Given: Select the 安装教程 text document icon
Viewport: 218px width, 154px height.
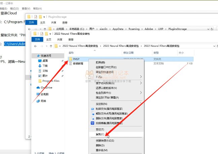Looking at the screenshot, I should pos(70,63).
